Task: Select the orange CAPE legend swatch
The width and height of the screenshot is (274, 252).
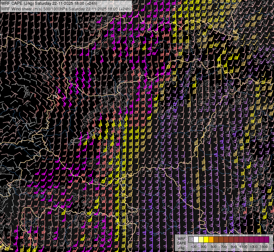Action: (211, 240)
